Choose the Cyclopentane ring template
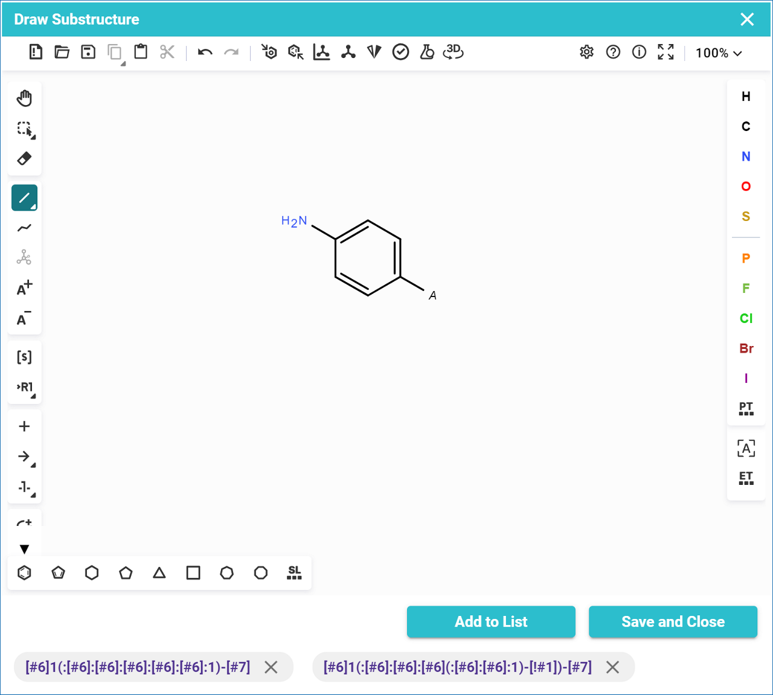This screenshot has width=773, height=695. [126, 572]
